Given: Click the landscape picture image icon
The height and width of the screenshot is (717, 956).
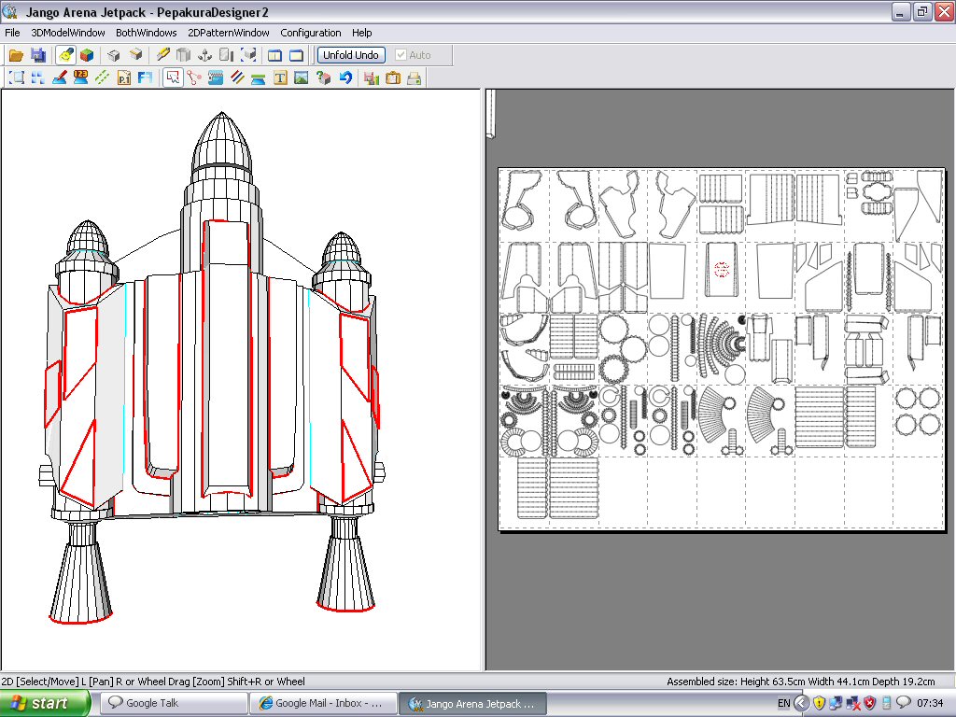Looking at the screenshot, I should tap(302, 77).
